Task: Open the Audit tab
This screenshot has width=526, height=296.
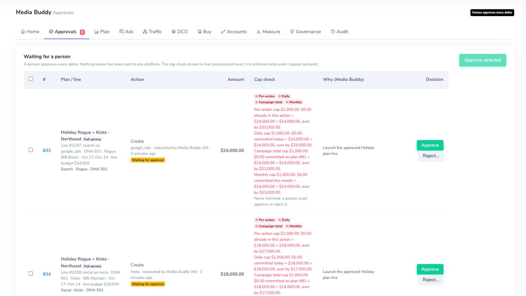Action: pyautogui.click(x=339, y=32)
